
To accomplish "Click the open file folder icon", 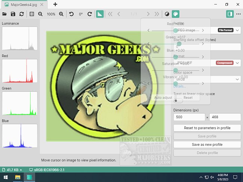I will click(4, 14).
